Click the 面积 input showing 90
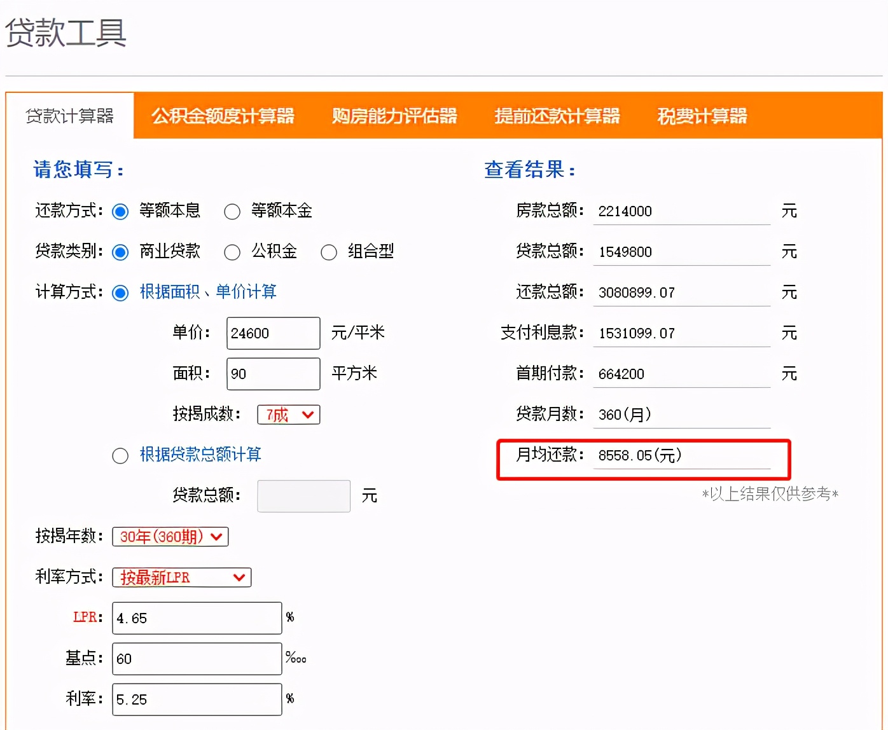Image resolution: width=888 pixels, height=730 pixels. pyautogui.click(x=272, y=373)
